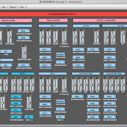
Task: Open WAVE 2 MOD 2 SOURCE pop-up
Action: tap(17, 110)
